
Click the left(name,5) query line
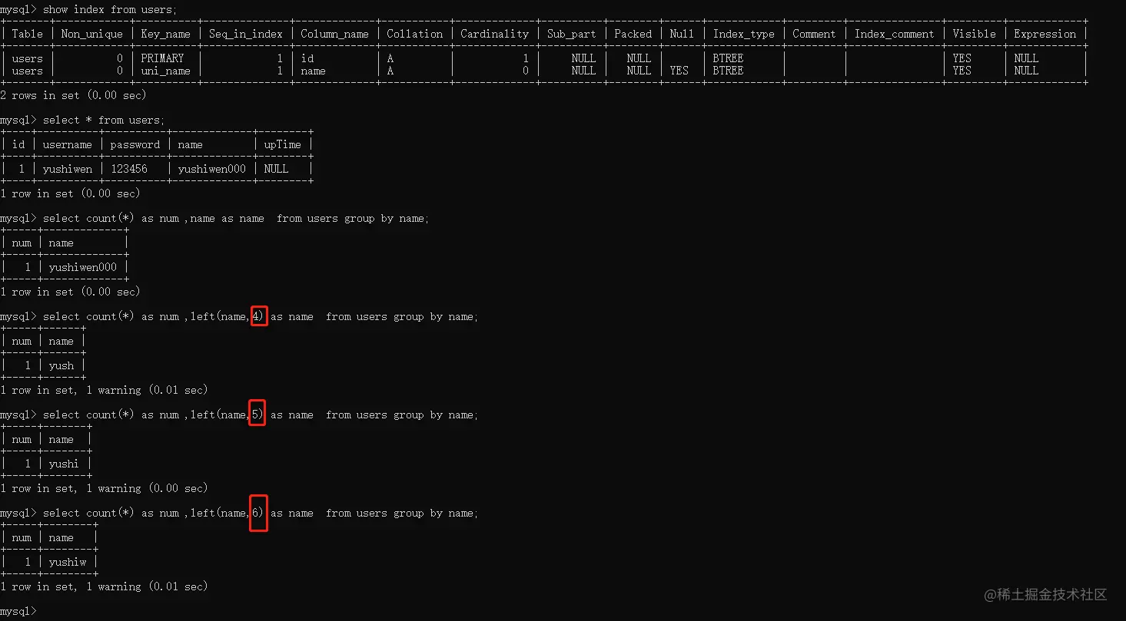point(261,415)
